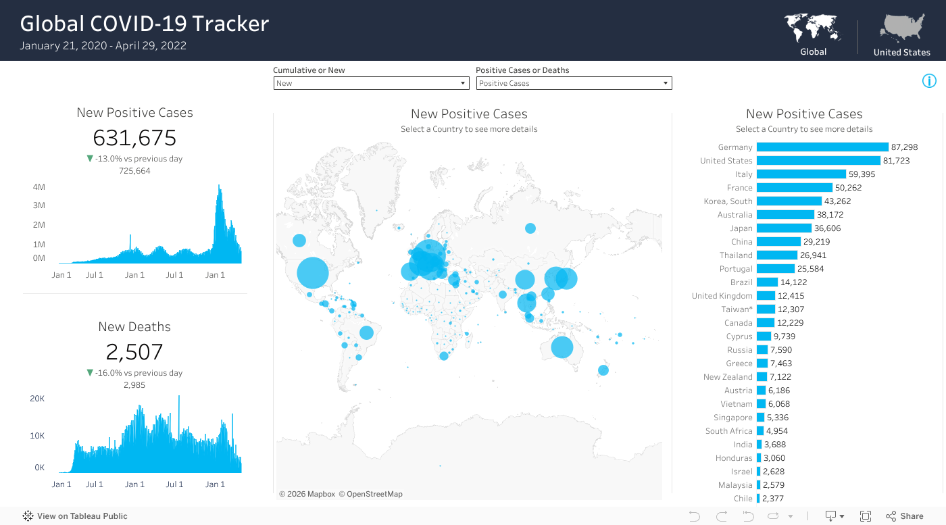Click the Share button
This screenshot has height=525, width=946.
click(x=905, y=516)
